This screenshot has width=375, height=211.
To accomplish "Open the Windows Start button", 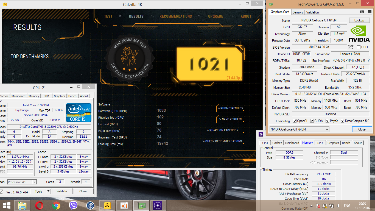I will [7, 206].
